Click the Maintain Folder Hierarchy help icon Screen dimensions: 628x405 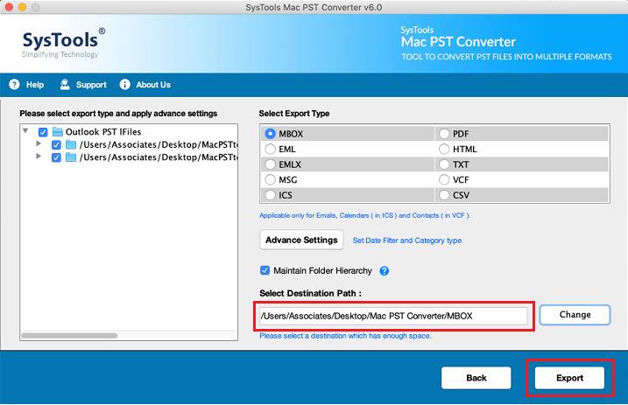point(385,271)
